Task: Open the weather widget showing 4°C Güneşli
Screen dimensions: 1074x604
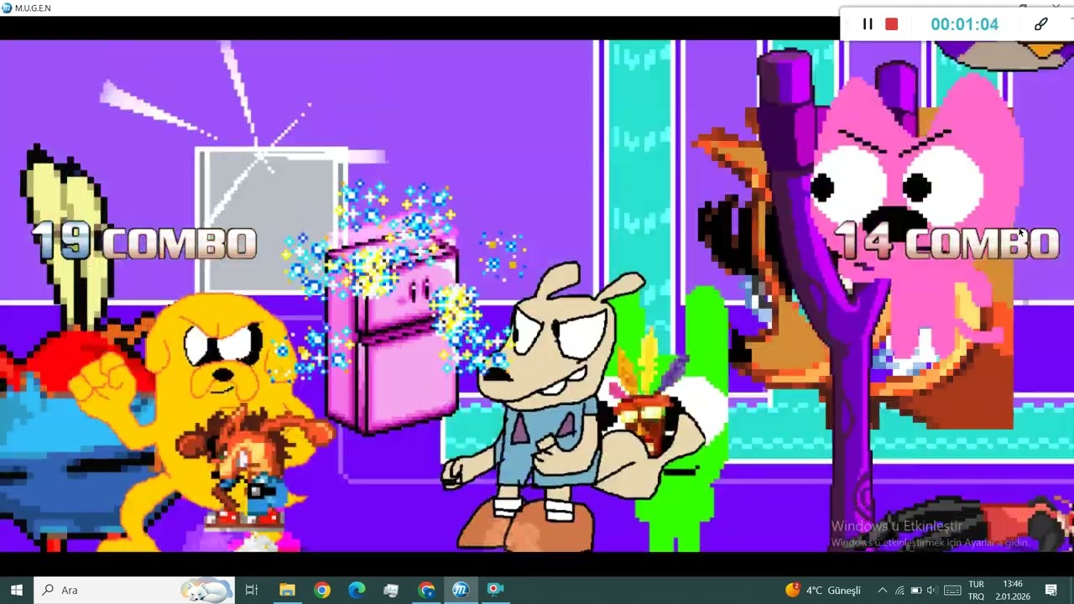Action: click(x=823, y=590)
